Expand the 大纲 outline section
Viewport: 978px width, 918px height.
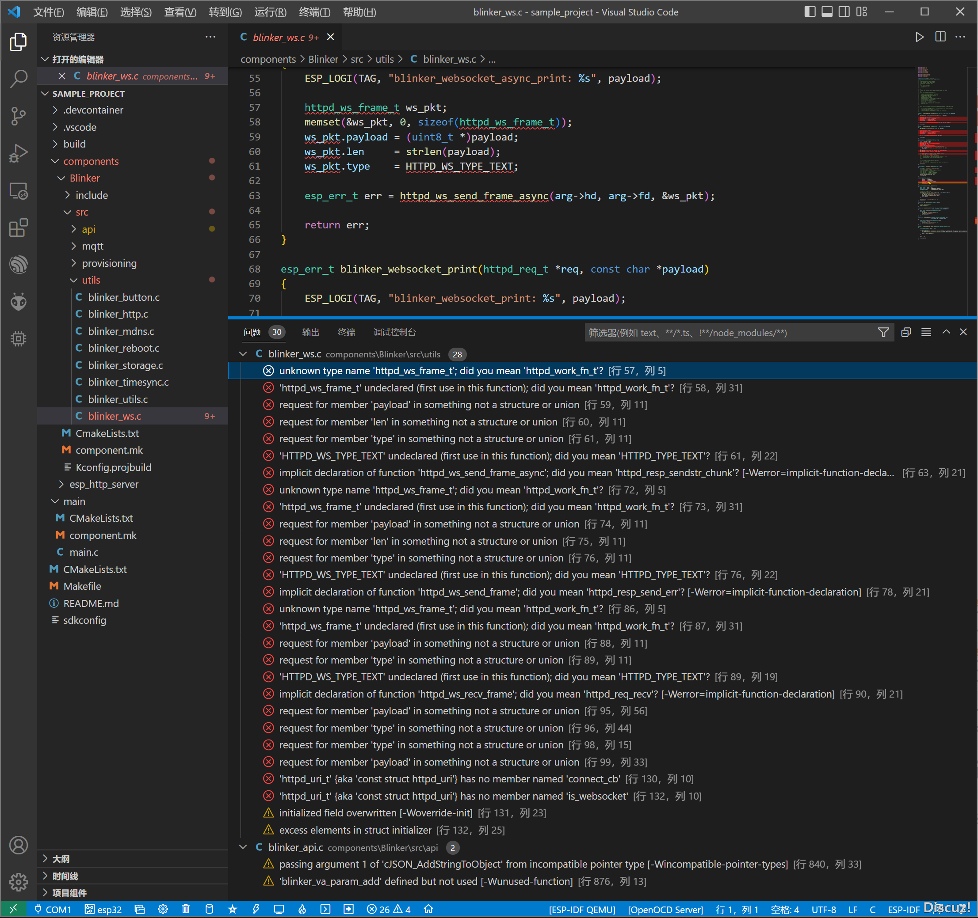[61, 859]
